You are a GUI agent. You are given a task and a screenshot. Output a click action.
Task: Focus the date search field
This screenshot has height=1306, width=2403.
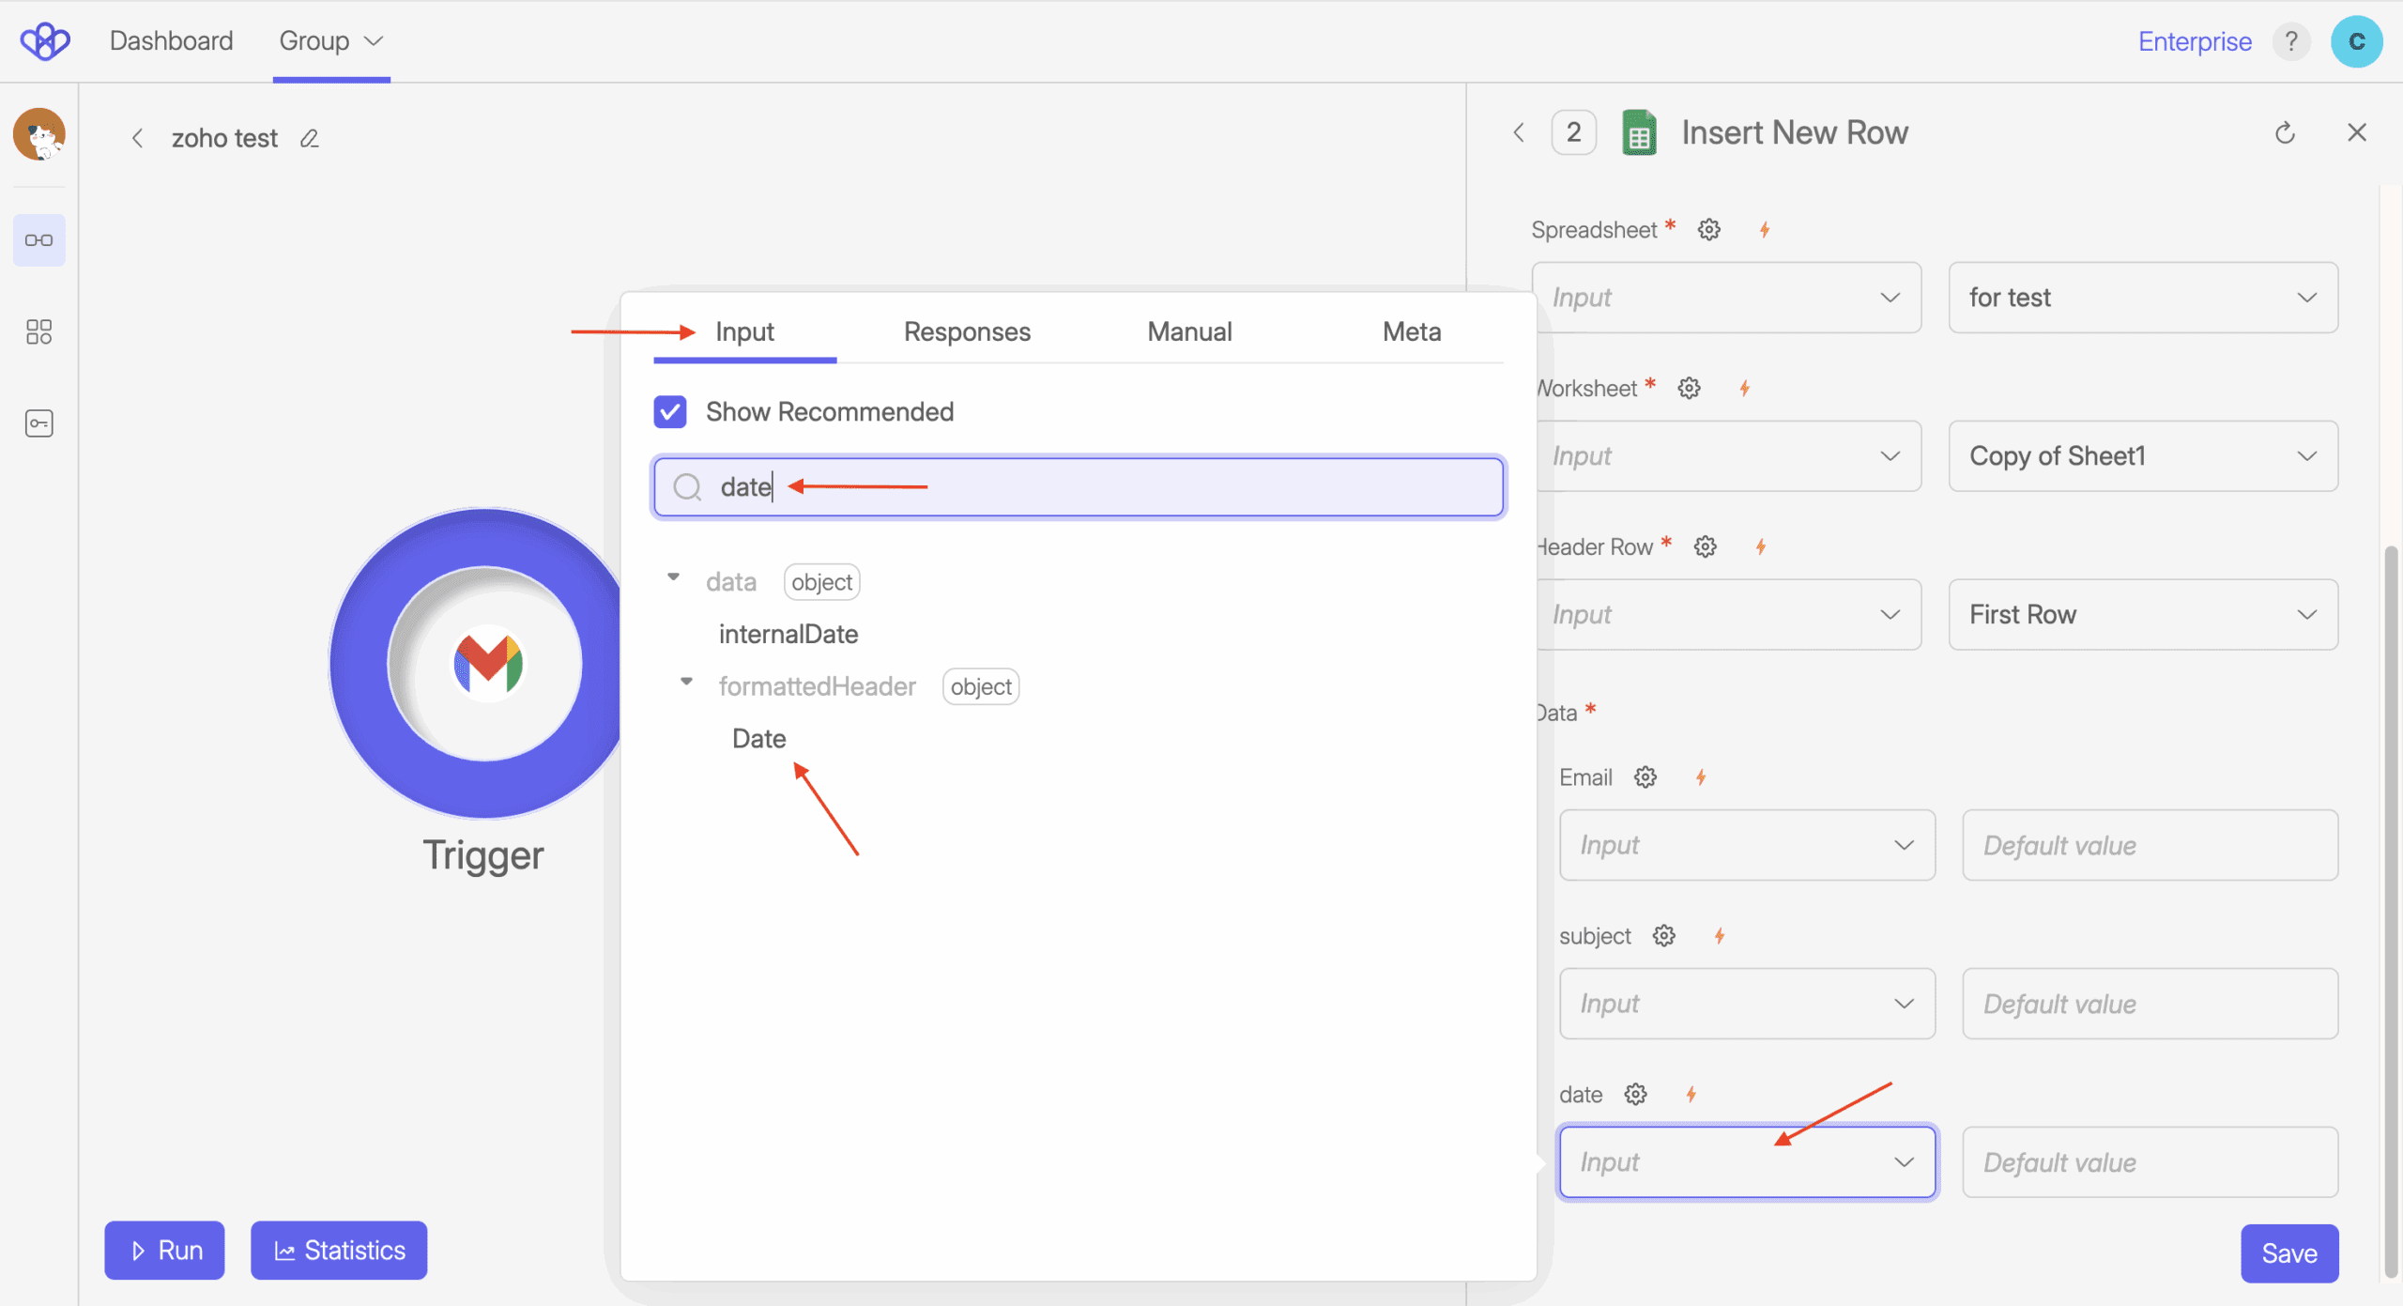1079,487
